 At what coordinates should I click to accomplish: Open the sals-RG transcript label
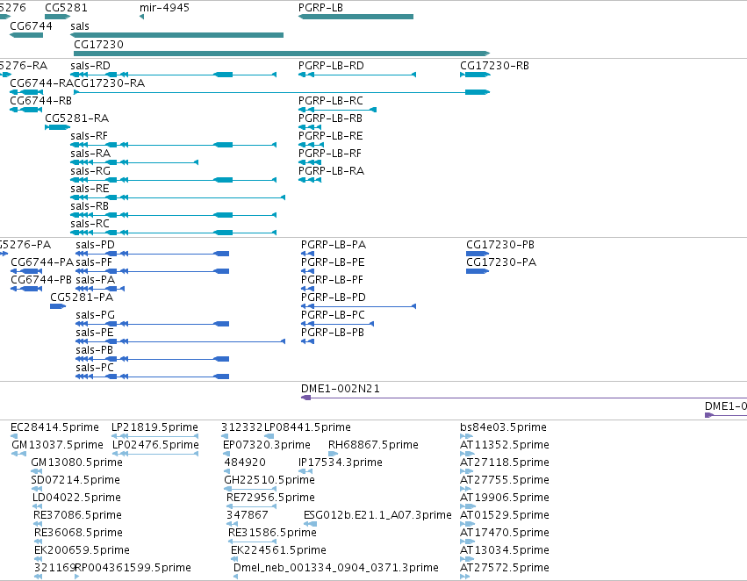90,171
